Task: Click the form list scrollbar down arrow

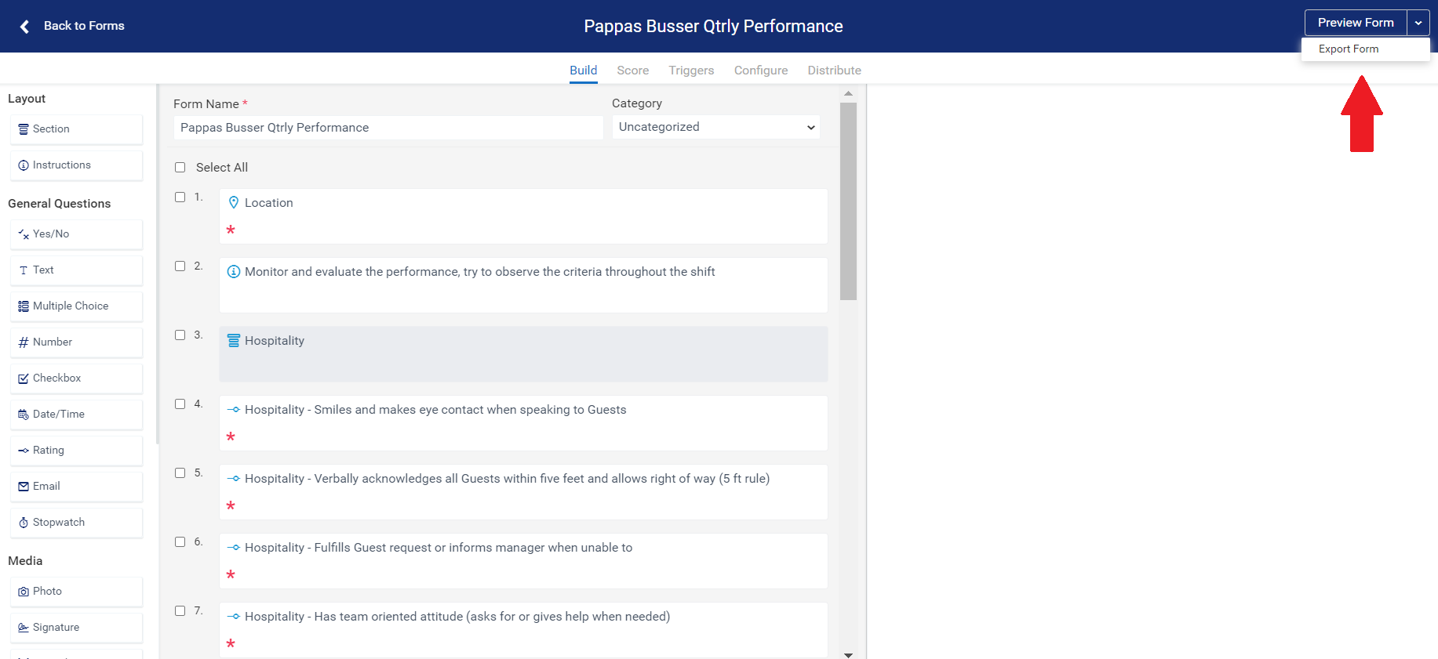Action: (x=848, y=654)
